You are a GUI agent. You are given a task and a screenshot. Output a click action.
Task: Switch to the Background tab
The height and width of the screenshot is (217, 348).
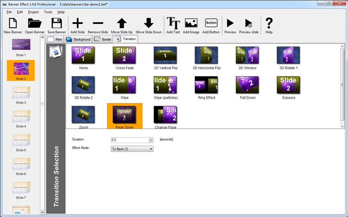pyautogui.click(x=78, y=39)
